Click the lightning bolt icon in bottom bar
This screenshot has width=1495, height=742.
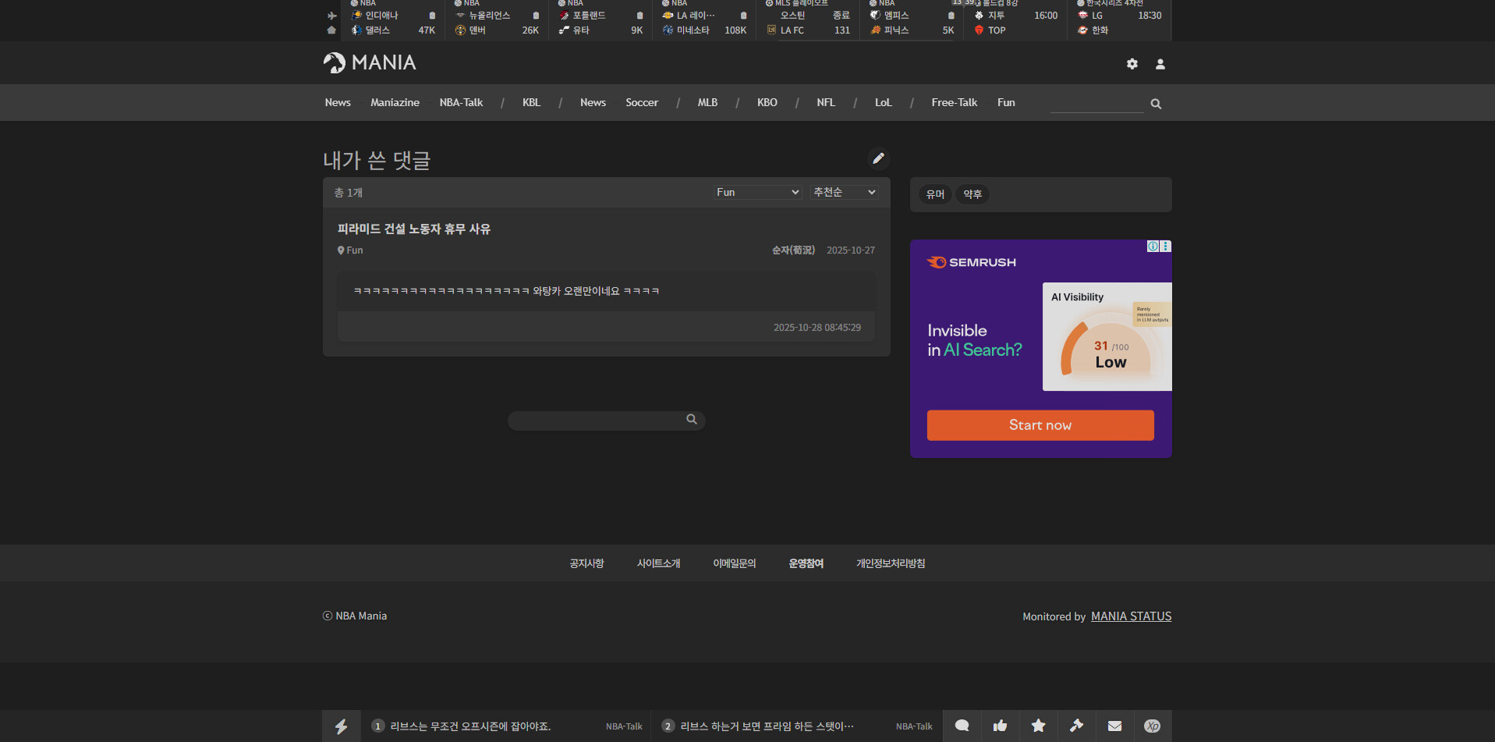click(342, 726)
